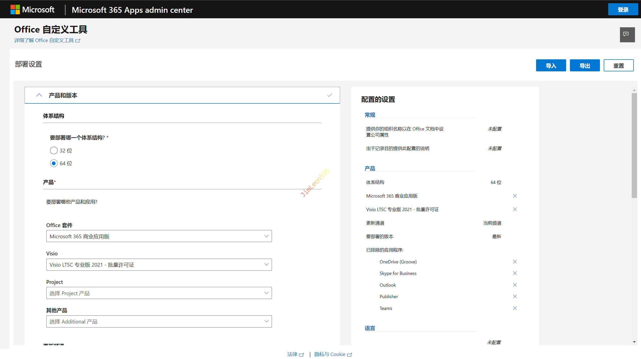
Task: Click the feedback chat icon
Action: [627, 34]
